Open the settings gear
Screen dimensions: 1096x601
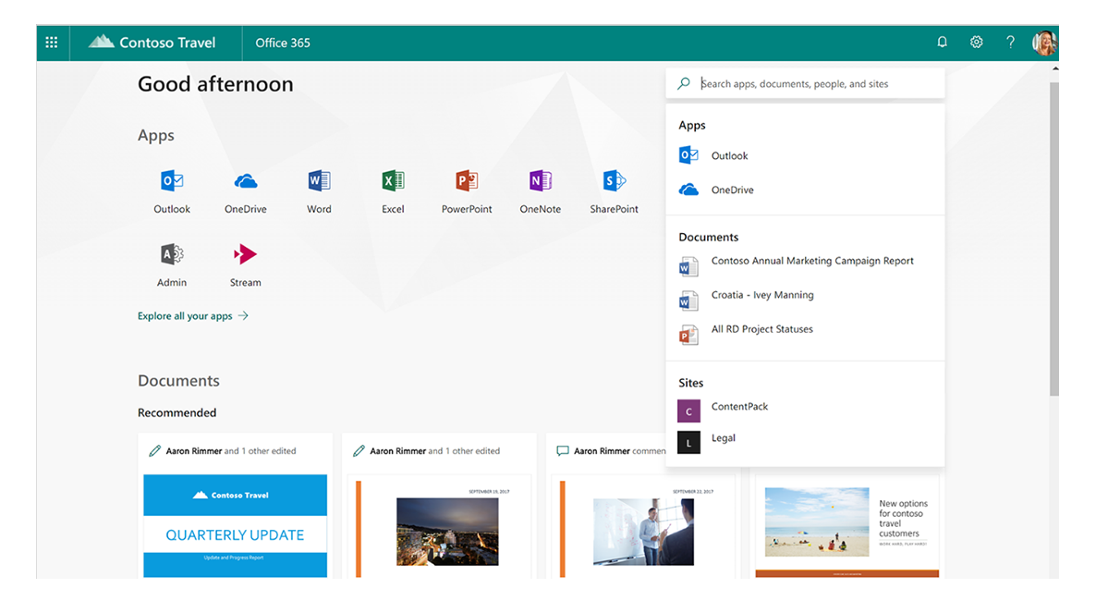click(977, 42)
